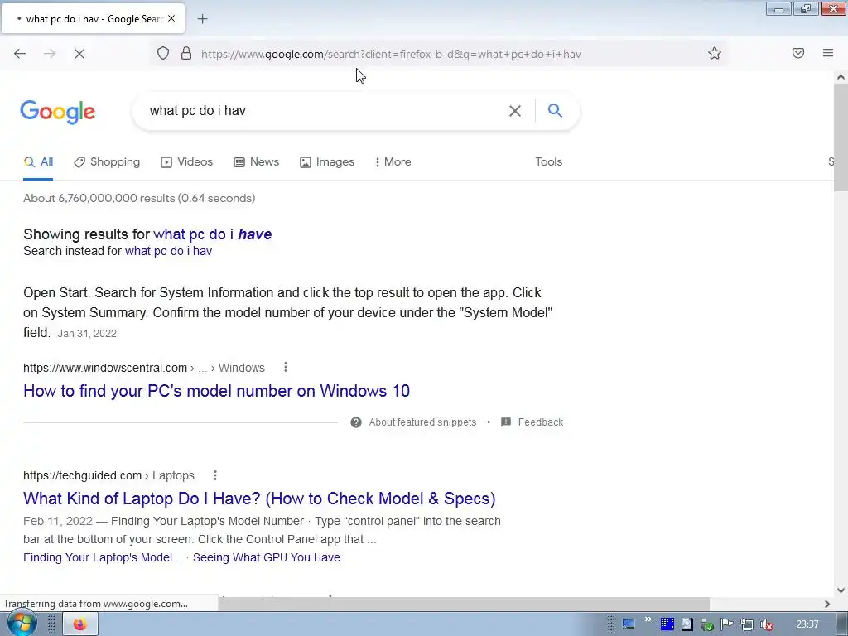
Task: Click the taskbar clock showing 23:37
Action: click(807, 624)
